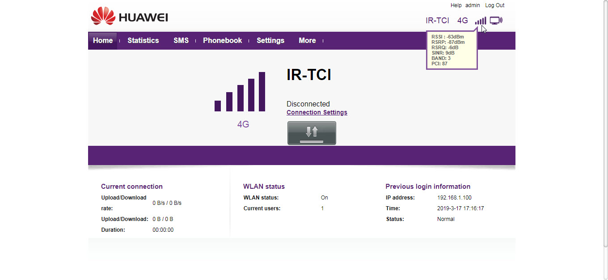
Task: Expand the More menu
Action: coord(307,41)
